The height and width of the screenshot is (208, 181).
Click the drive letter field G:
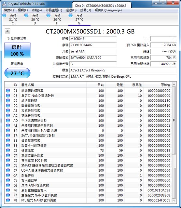click(x=93, y=64)
